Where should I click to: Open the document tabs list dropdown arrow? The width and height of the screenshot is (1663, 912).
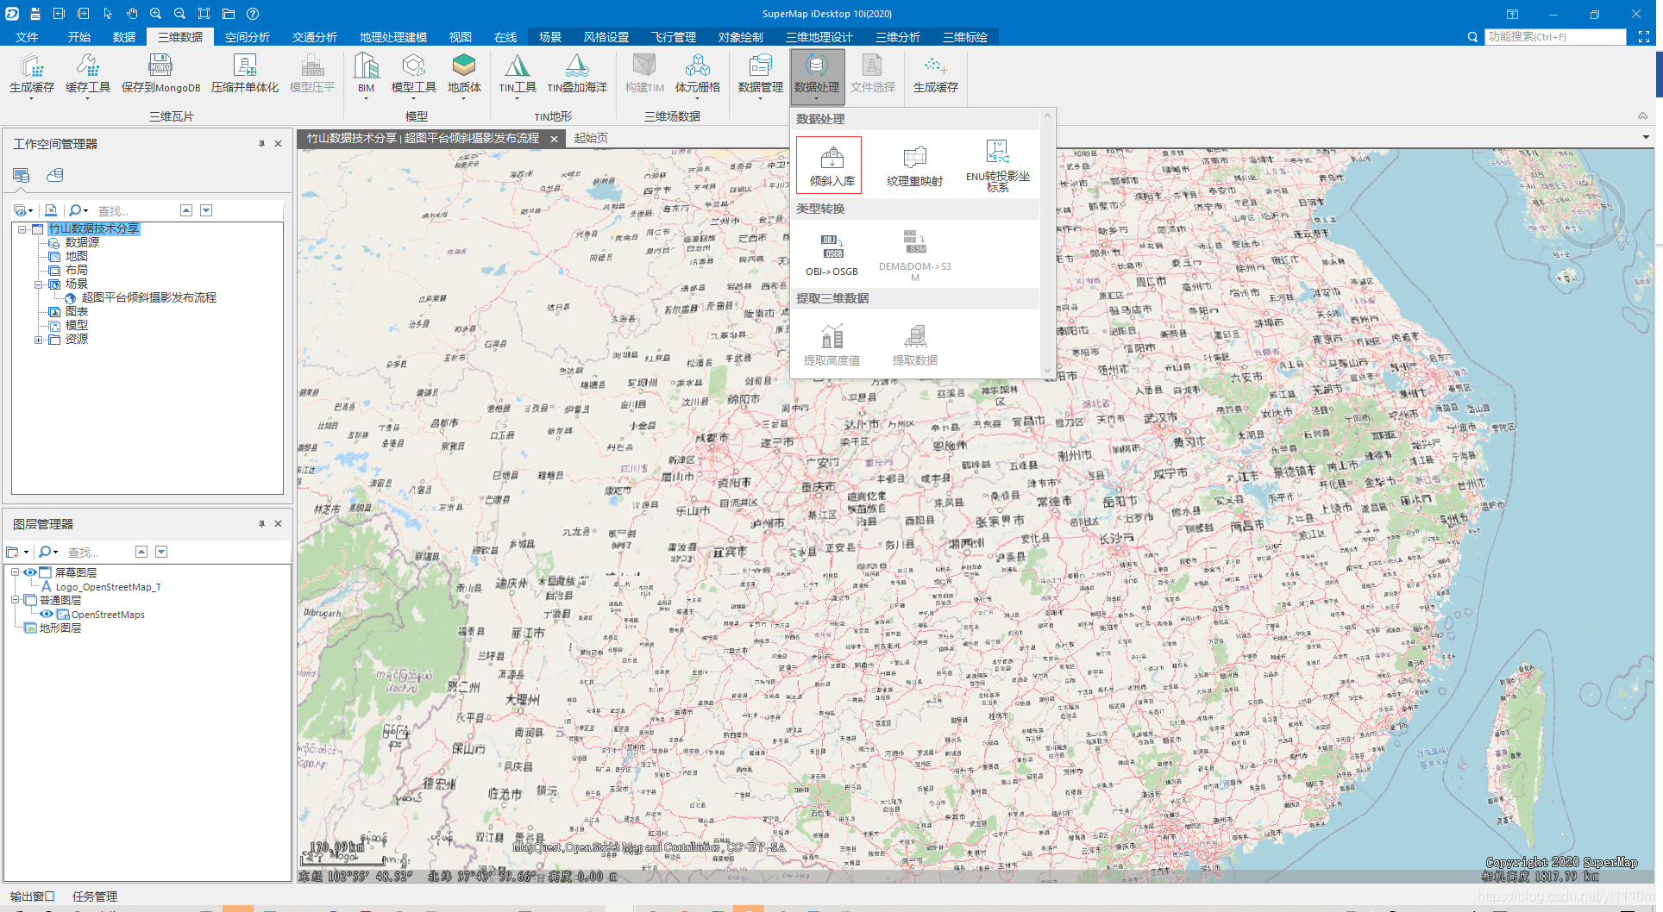[x=1646, y=137]
